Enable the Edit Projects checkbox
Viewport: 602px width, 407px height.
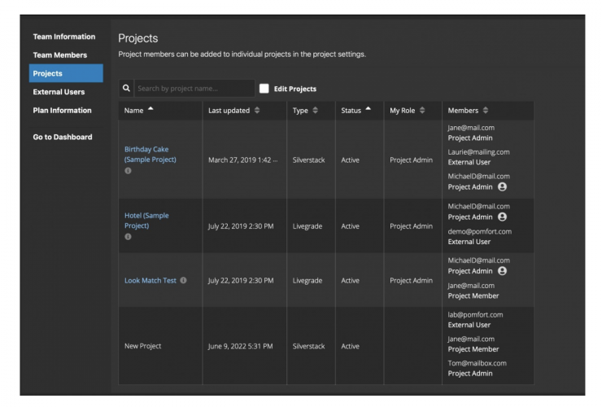264,88
